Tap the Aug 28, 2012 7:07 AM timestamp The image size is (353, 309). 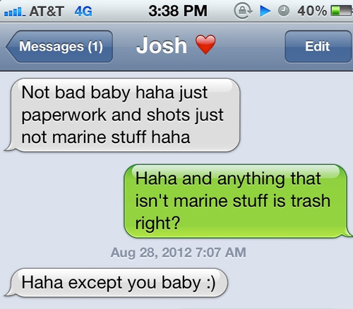179,253
